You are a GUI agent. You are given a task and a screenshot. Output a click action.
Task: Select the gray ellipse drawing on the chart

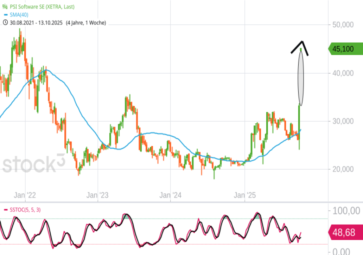pos(301,77)
